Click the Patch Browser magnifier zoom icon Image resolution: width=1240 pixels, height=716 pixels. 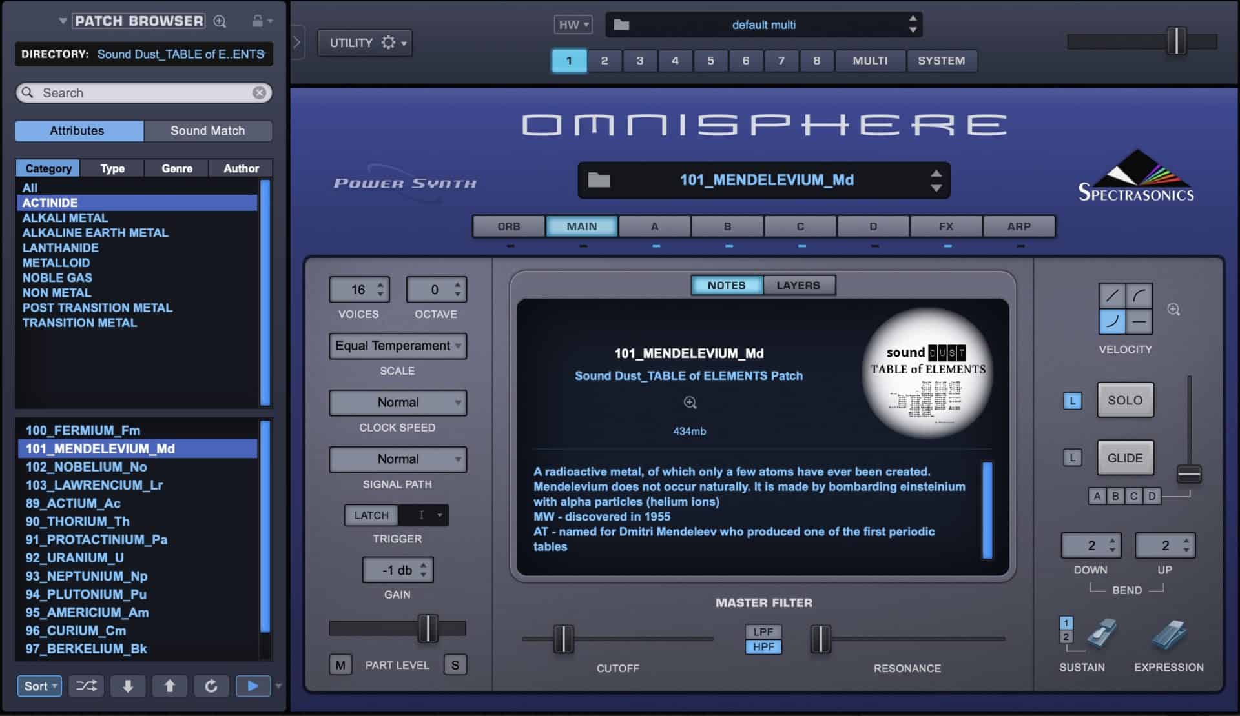tap(220, 21)
